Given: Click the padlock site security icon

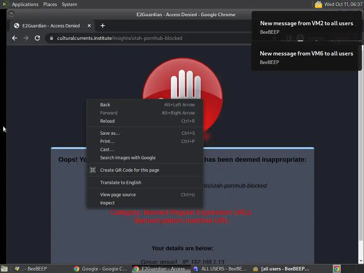Looking at the screenshot, I should click(52, 38).
